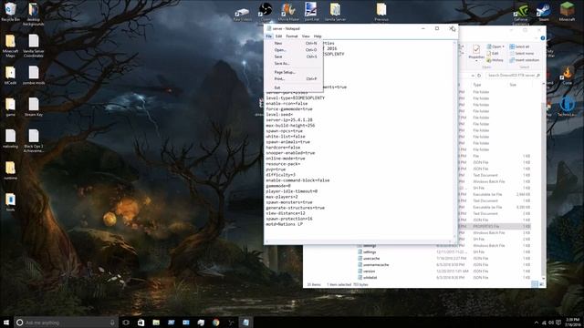
Task: Click the File menu header in Notepad
Action: (269, 36)
